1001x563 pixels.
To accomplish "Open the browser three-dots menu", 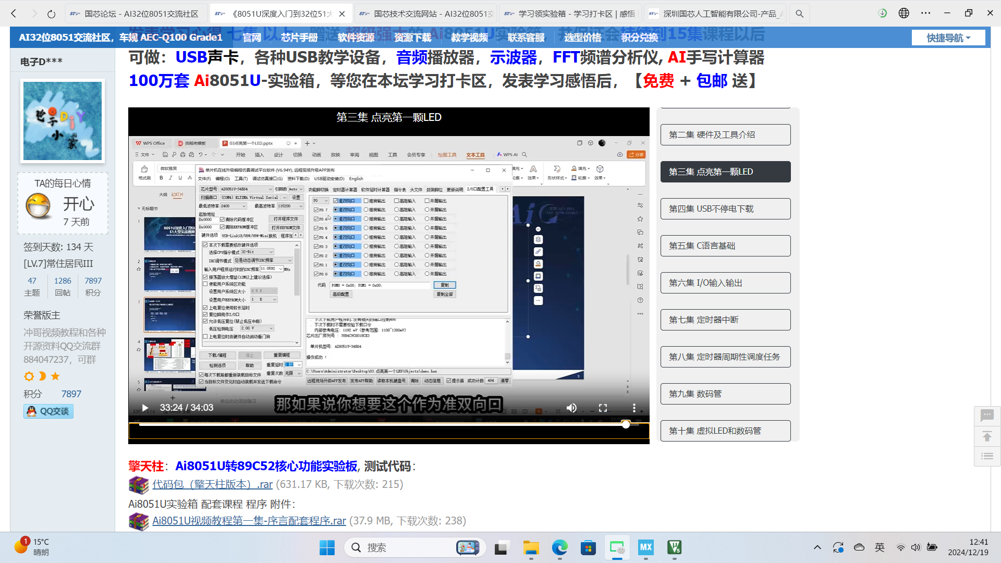I will (x=925, y=14).
